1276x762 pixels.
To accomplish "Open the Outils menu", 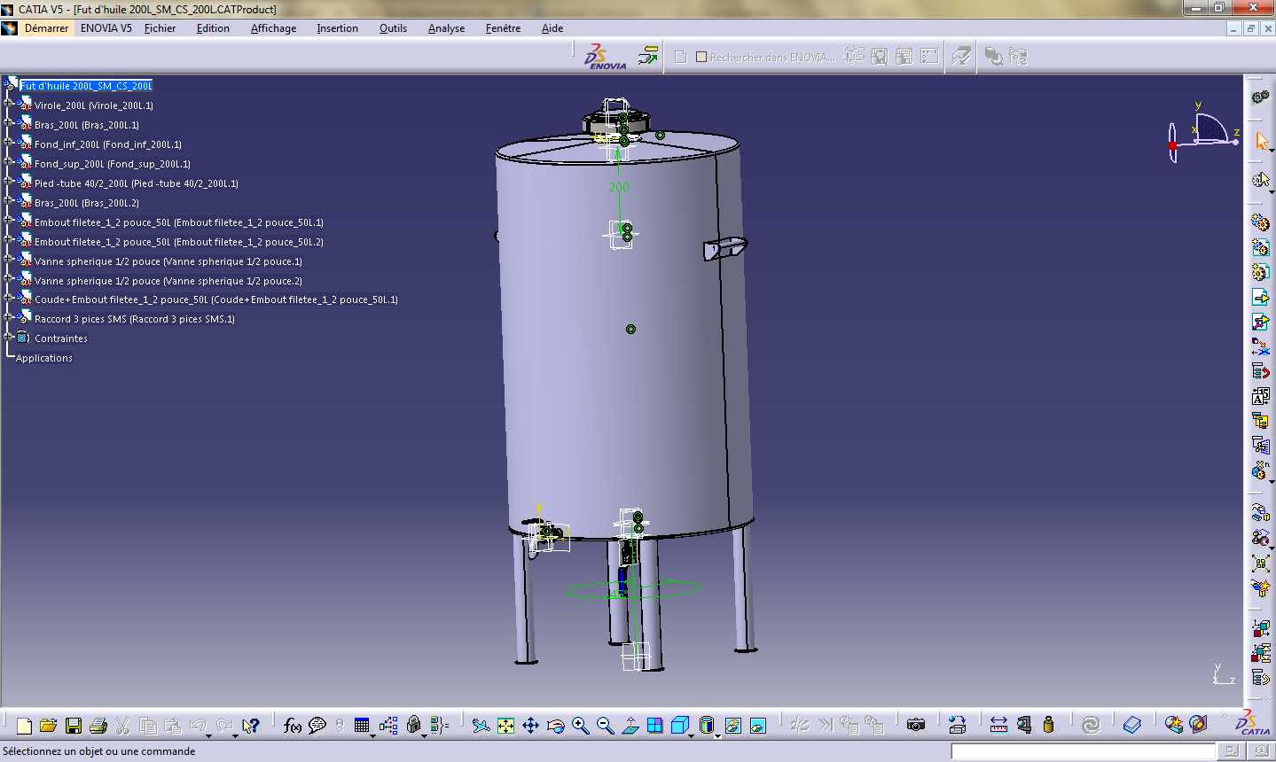I will tap(393, 28).
